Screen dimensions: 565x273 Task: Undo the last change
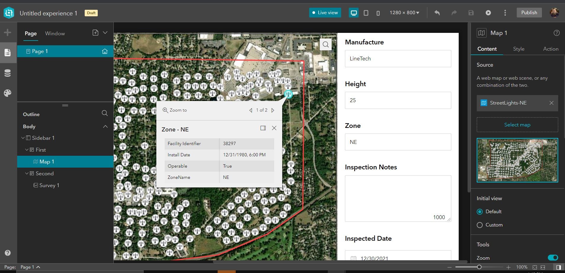click(x=437, y=13)
